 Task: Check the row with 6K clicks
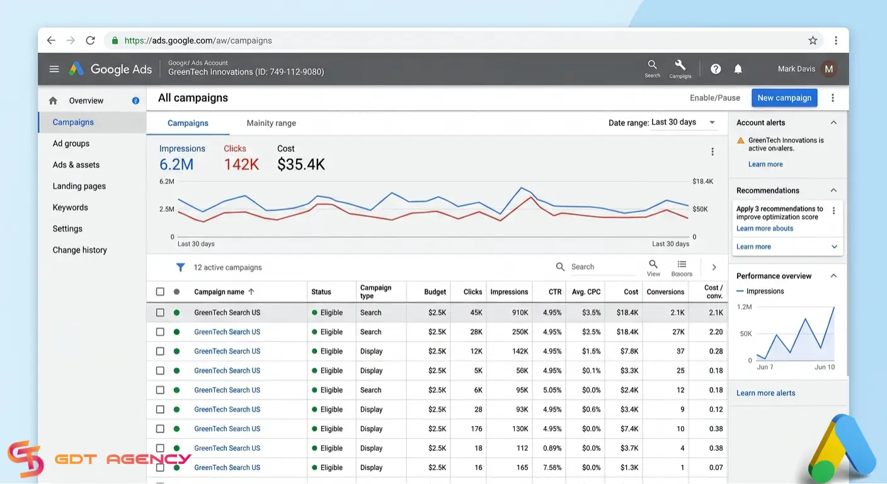click(x=160, y=390)
